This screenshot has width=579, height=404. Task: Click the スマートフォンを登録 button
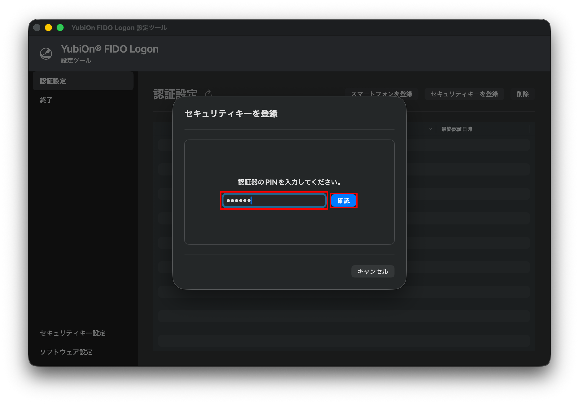pyautogui.click(x=382, y=94)
